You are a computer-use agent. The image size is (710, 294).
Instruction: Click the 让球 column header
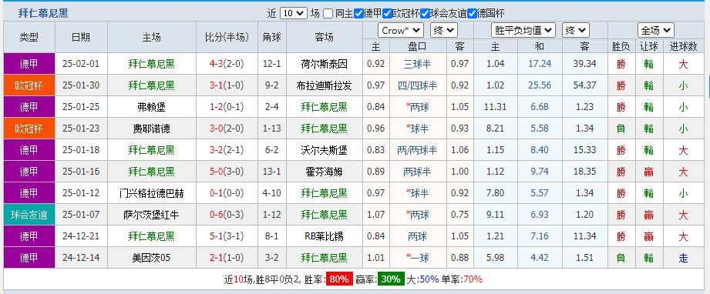[x=649, y=46]
